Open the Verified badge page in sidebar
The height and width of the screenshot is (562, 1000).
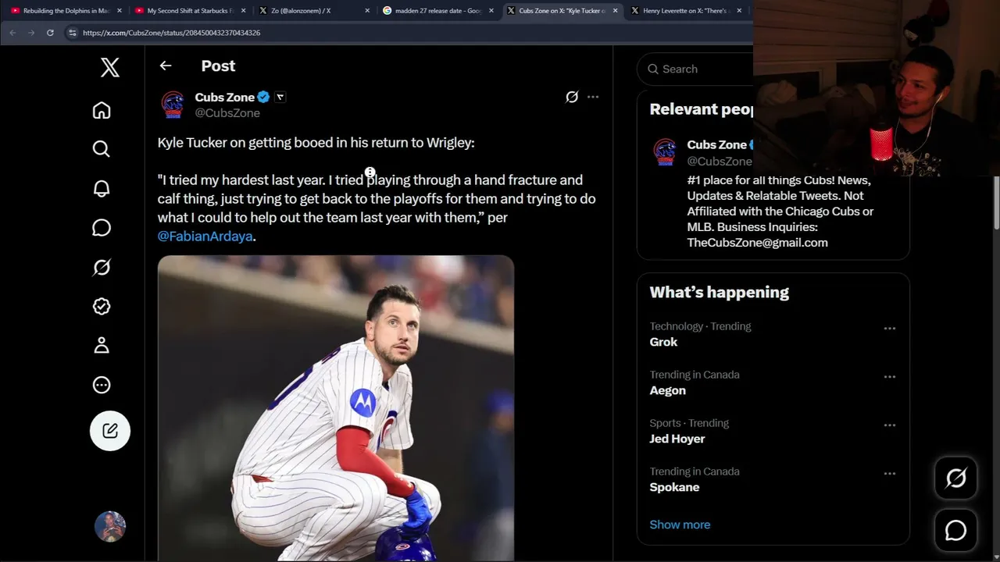[102, 307]
